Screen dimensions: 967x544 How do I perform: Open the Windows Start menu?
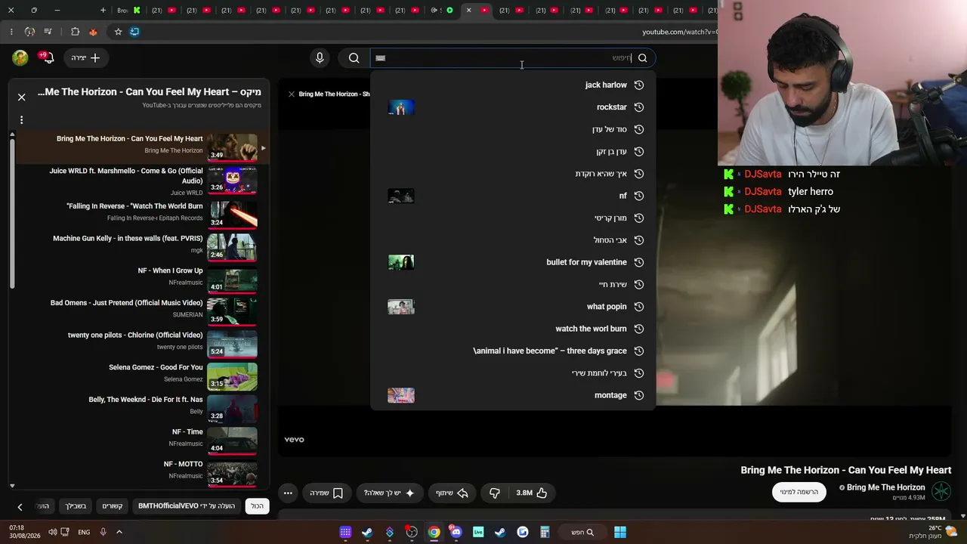pos(619,532)
